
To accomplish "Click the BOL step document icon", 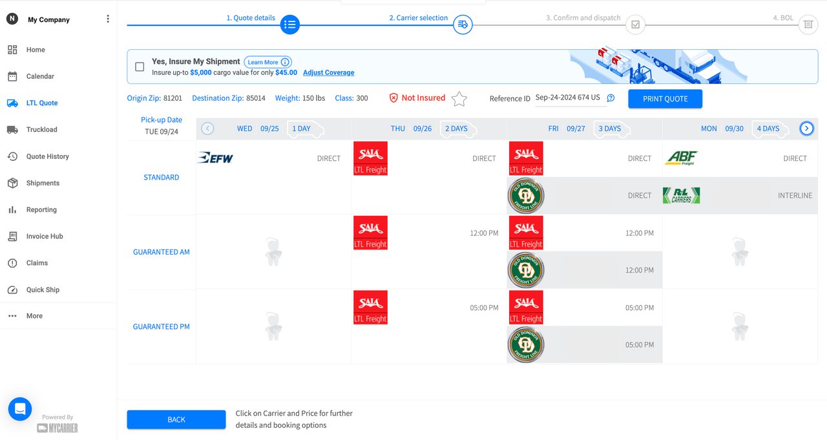I will click(x=808, y=25).
